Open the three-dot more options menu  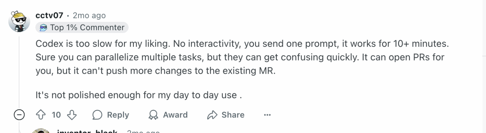point(267,115)
